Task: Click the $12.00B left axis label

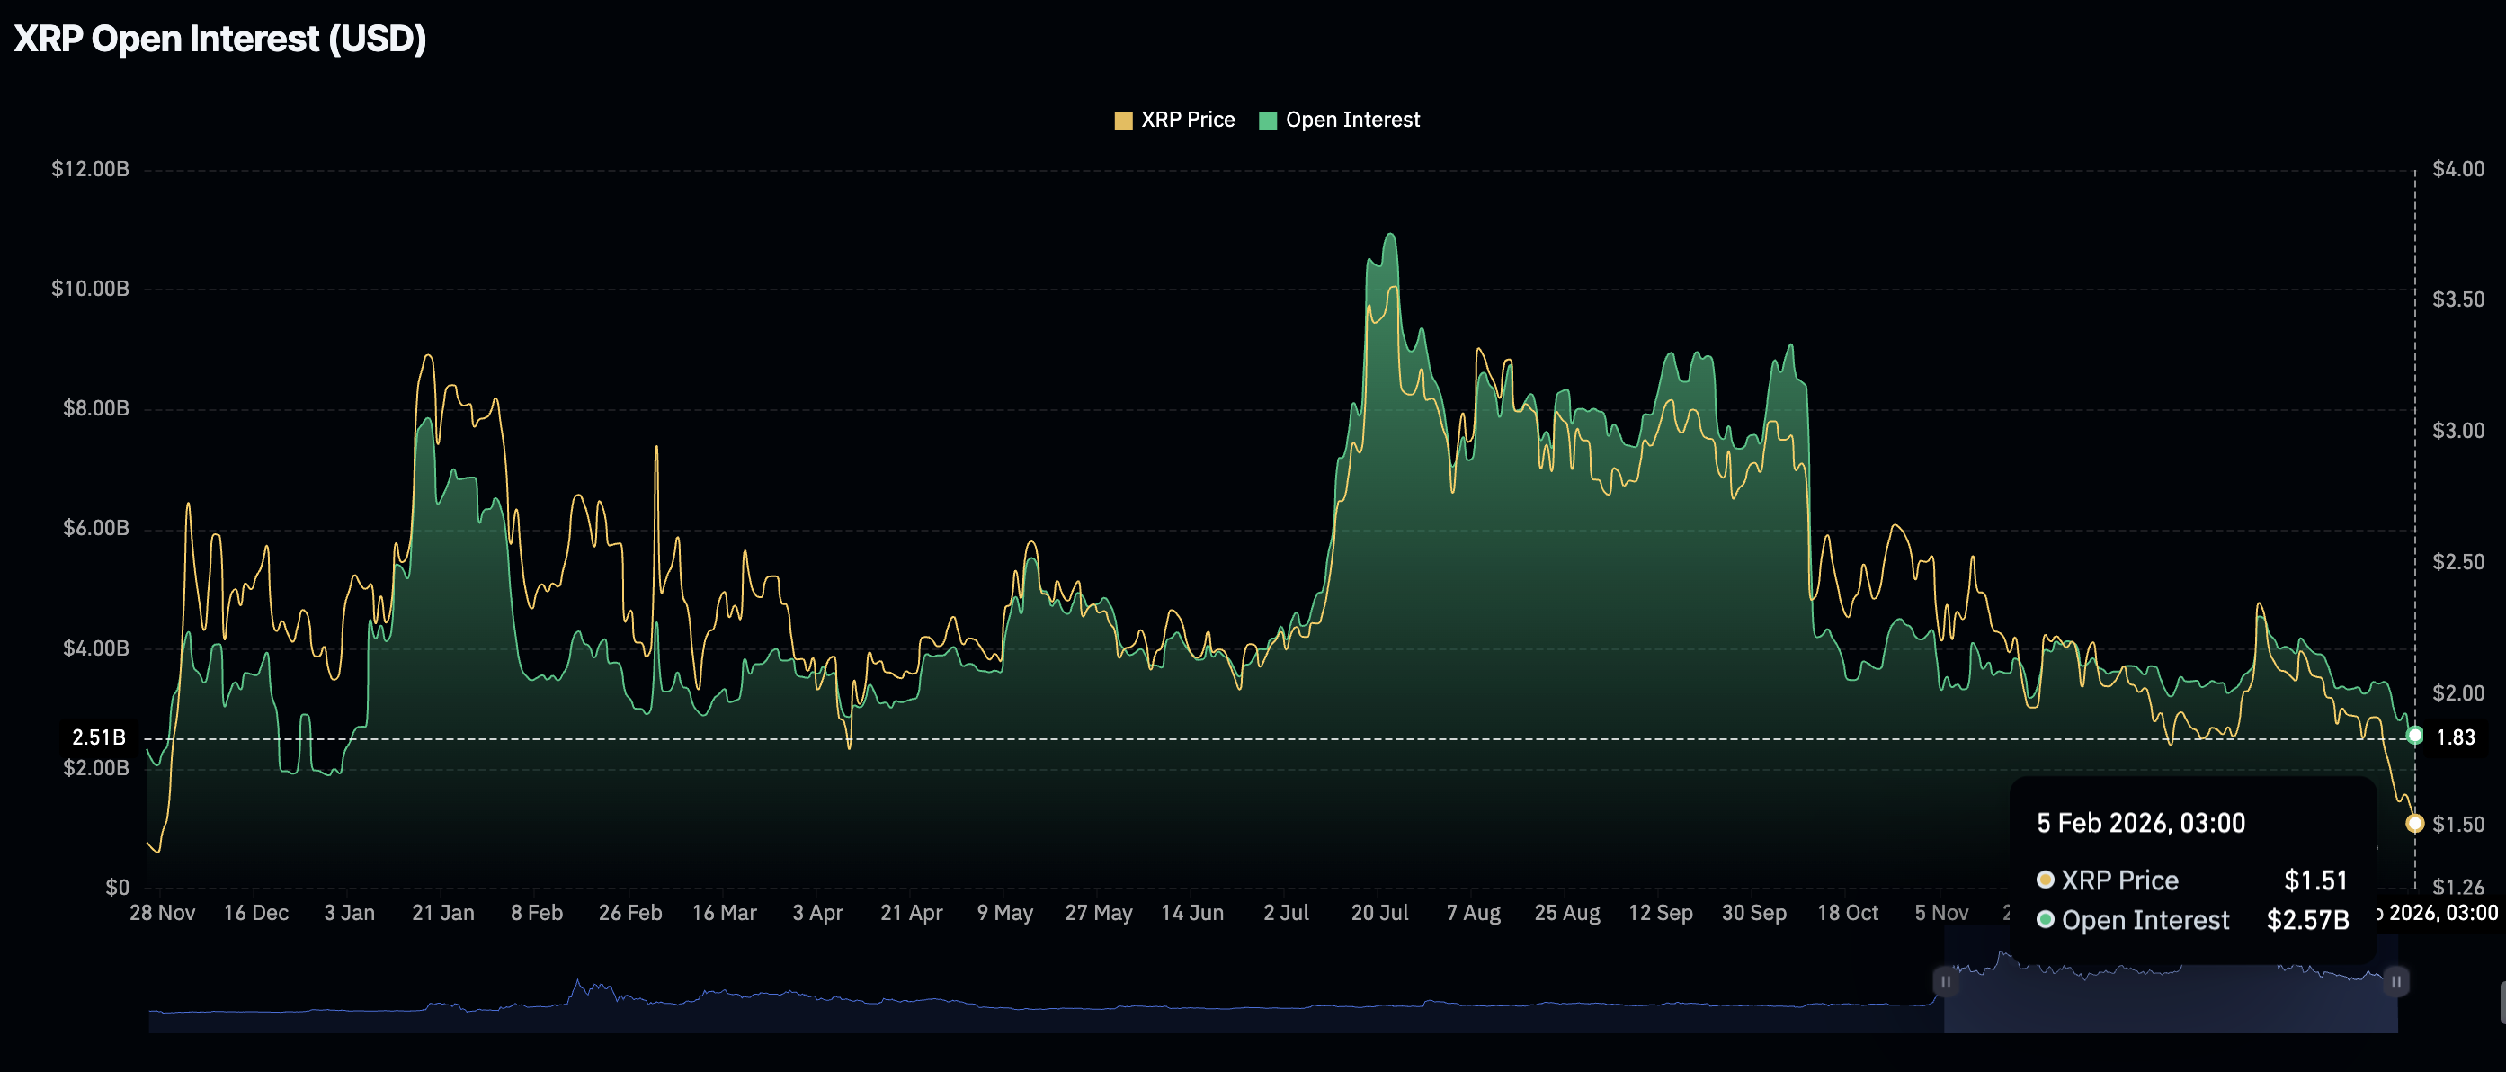Action: click(90, 169)
